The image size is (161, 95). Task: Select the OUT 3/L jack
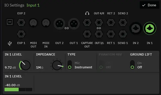[99, 34]
